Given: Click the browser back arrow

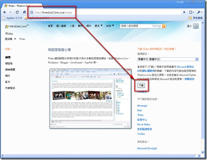Looking at the screenshot, I should point(5,12).
